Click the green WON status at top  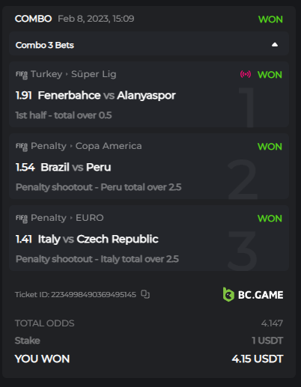pyautogui.click(x=270, y=19)
